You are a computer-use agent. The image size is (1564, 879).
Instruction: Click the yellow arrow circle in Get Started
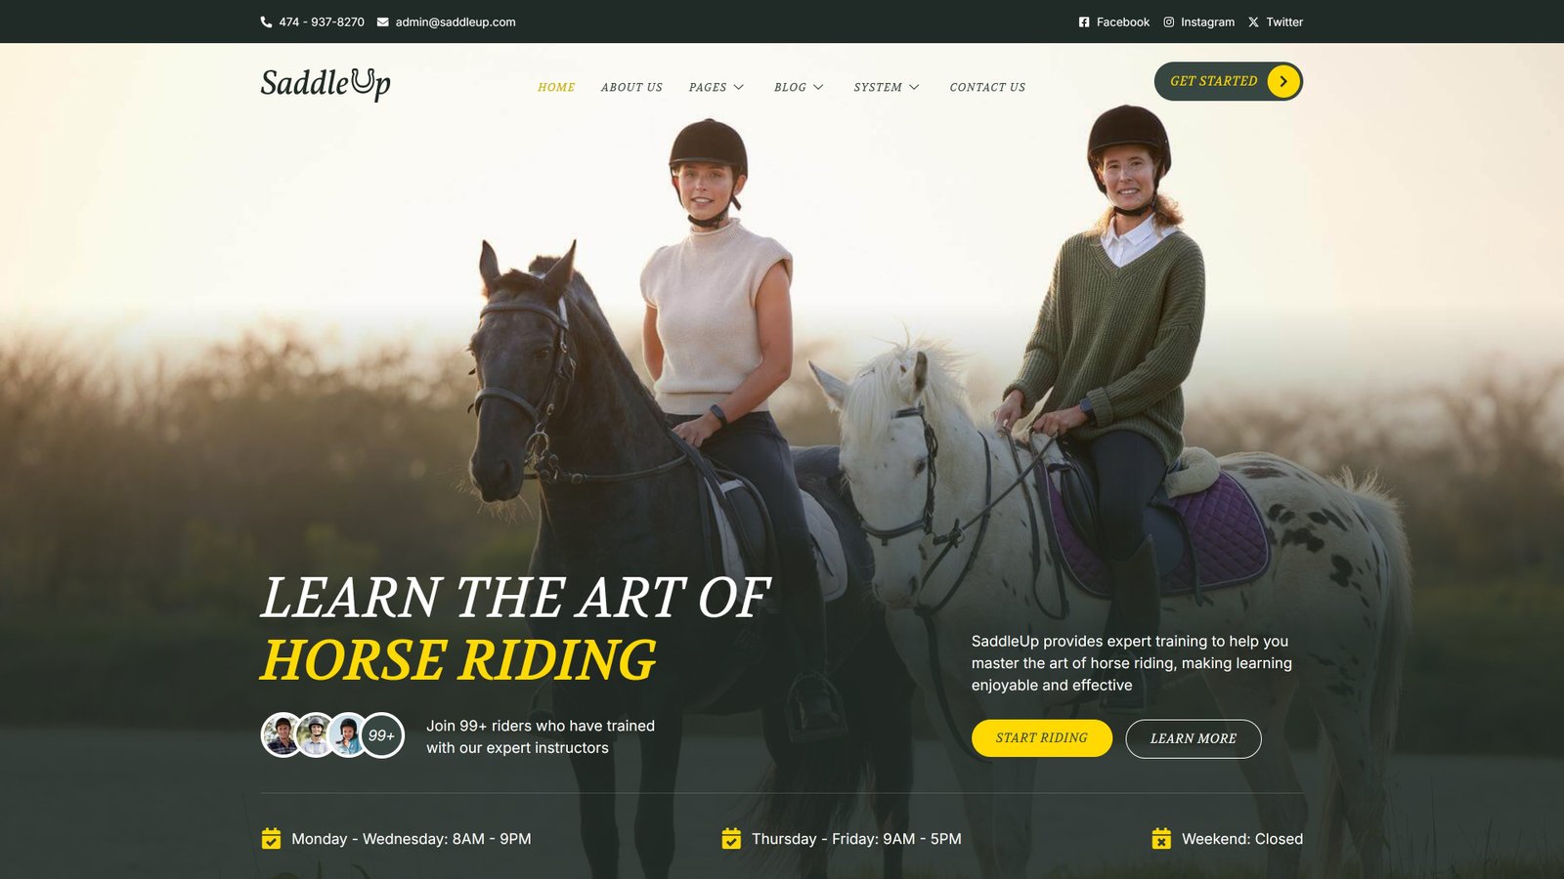pyautogui.click(x=1283, y=81)
